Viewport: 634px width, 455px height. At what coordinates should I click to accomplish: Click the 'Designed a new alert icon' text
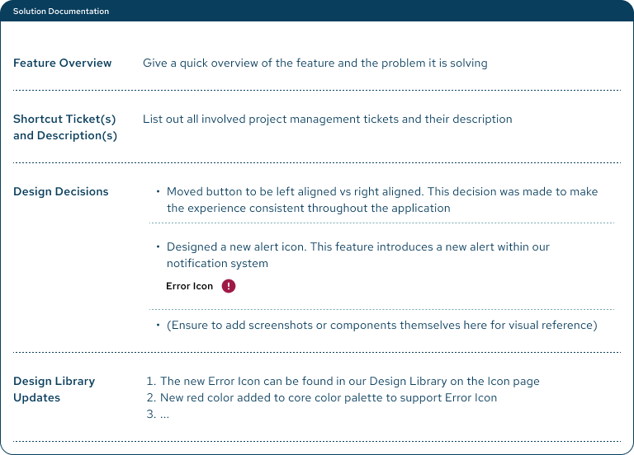(x=357, y=255)
